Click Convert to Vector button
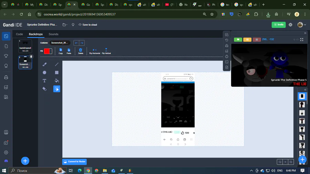 click(x=74, y=162)
